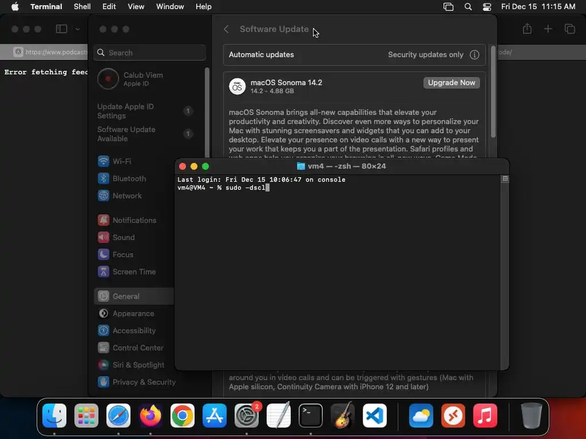The height and width of the screenshot is (439, 586).
Task: Open the Shell menu
Action: (x=82, y=7)
